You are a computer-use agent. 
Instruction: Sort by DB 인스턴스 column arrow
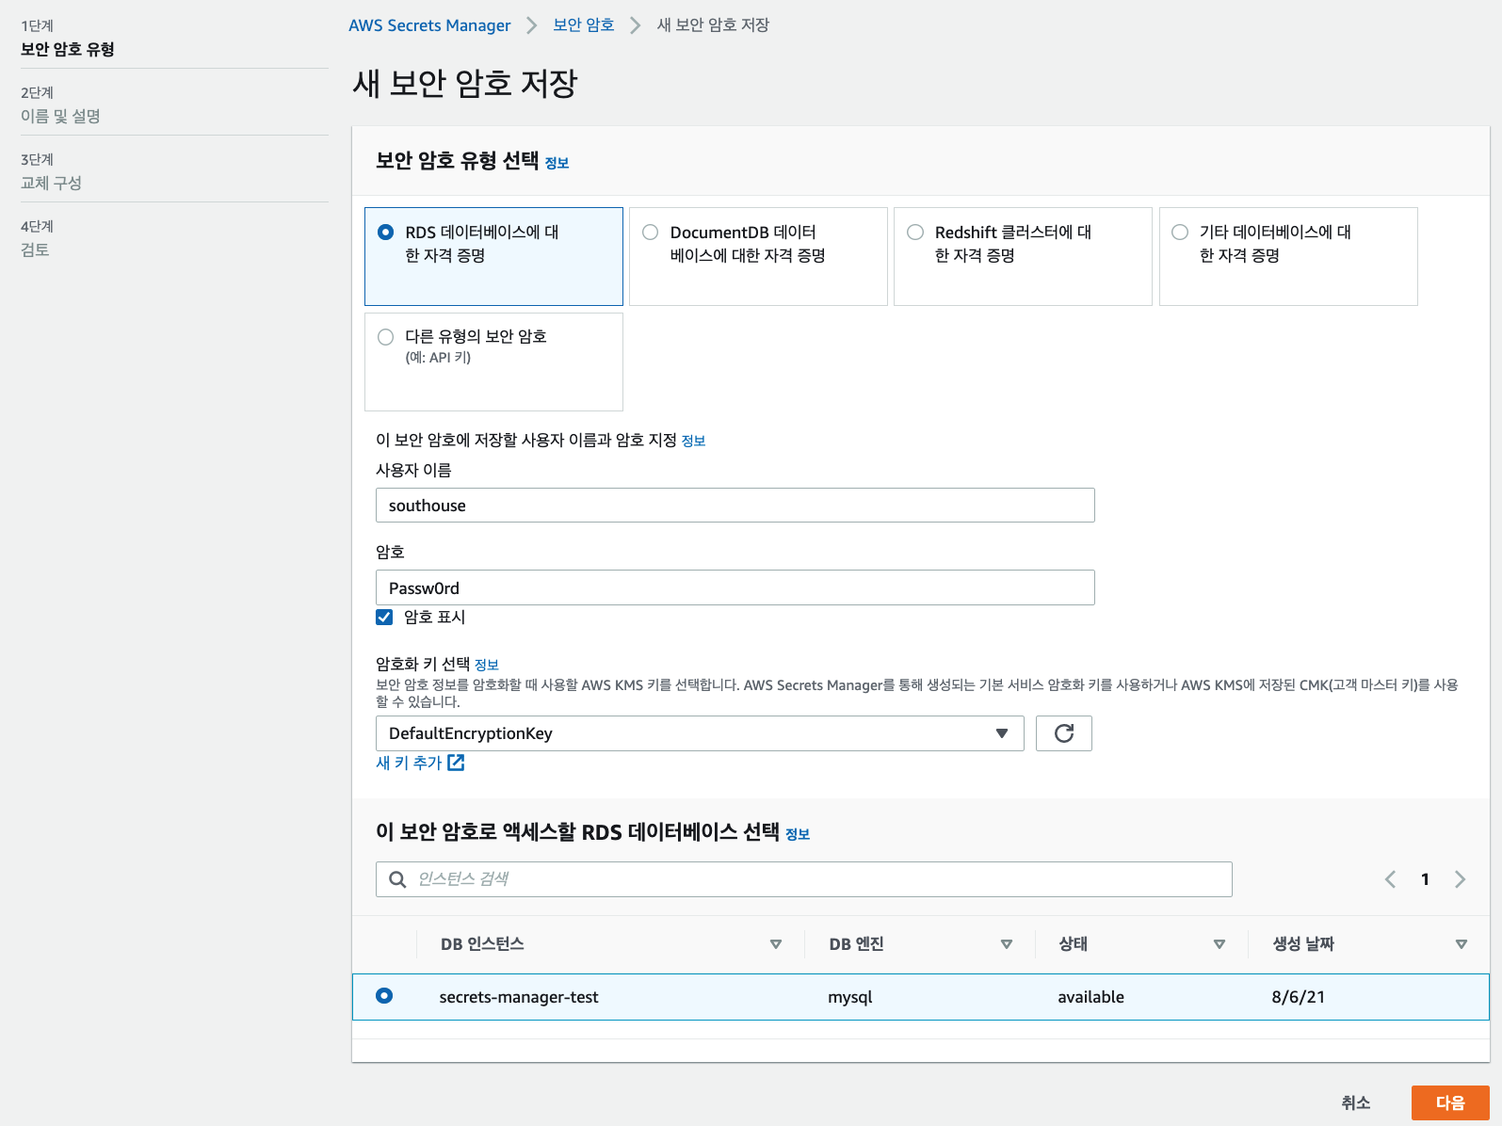tap(776, 944)
